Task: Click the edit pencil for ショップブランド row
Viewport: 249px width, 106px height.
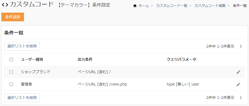Action: 238,72
